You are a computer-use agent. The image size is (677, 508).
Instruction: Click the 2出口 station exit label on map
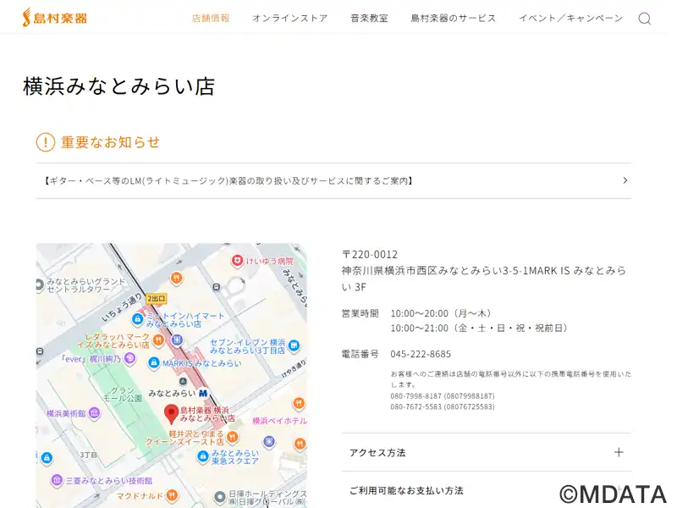coord(157,298)
